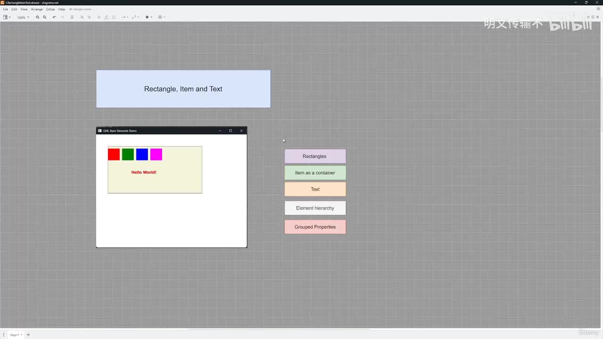Minimize the diagrams.net window
603x339 pixels.
click(575, 2)
